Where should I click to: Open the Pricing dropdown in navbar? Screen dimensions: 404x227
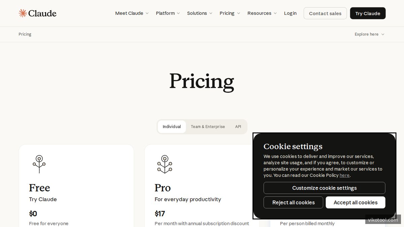point(230,13)
